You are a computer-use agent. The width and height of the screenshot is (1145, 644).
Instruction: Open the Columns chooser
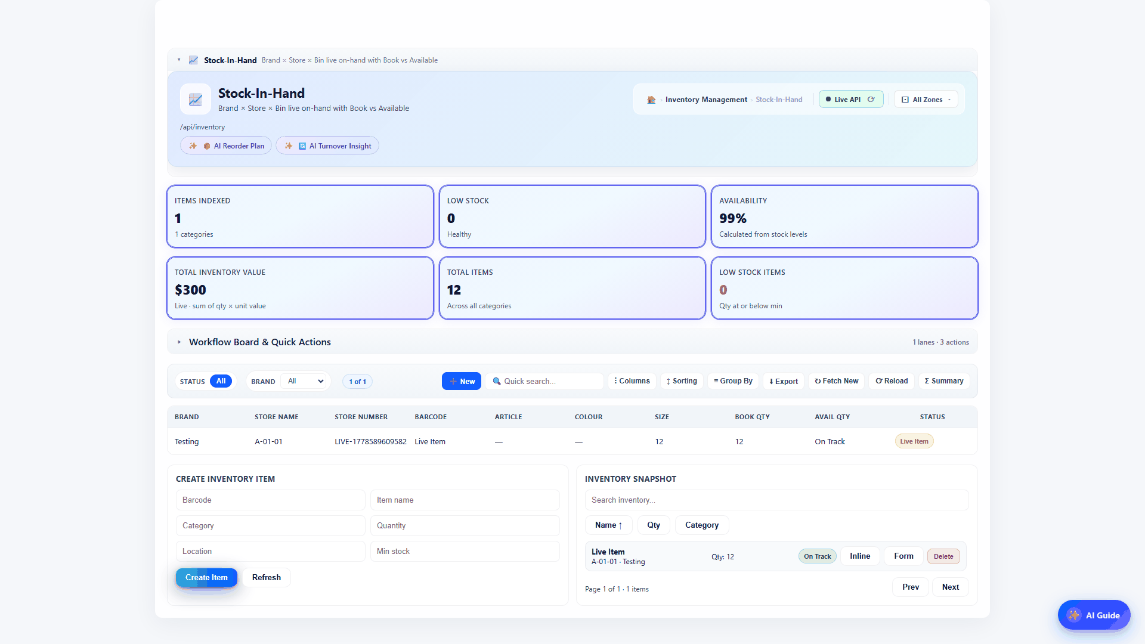(x=632, y=381)
